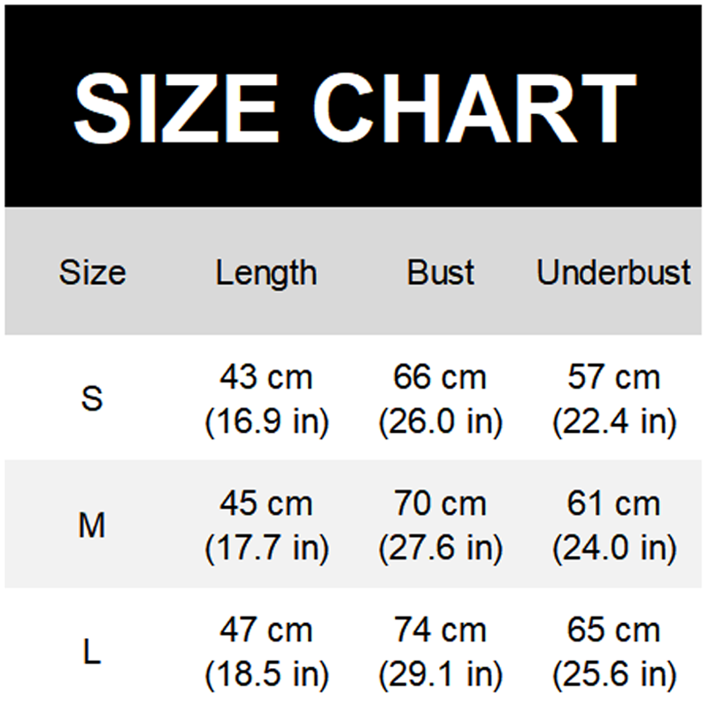Screen dimensions: 708x708
Task: Select the Size column header
Action: coord(93,273)
